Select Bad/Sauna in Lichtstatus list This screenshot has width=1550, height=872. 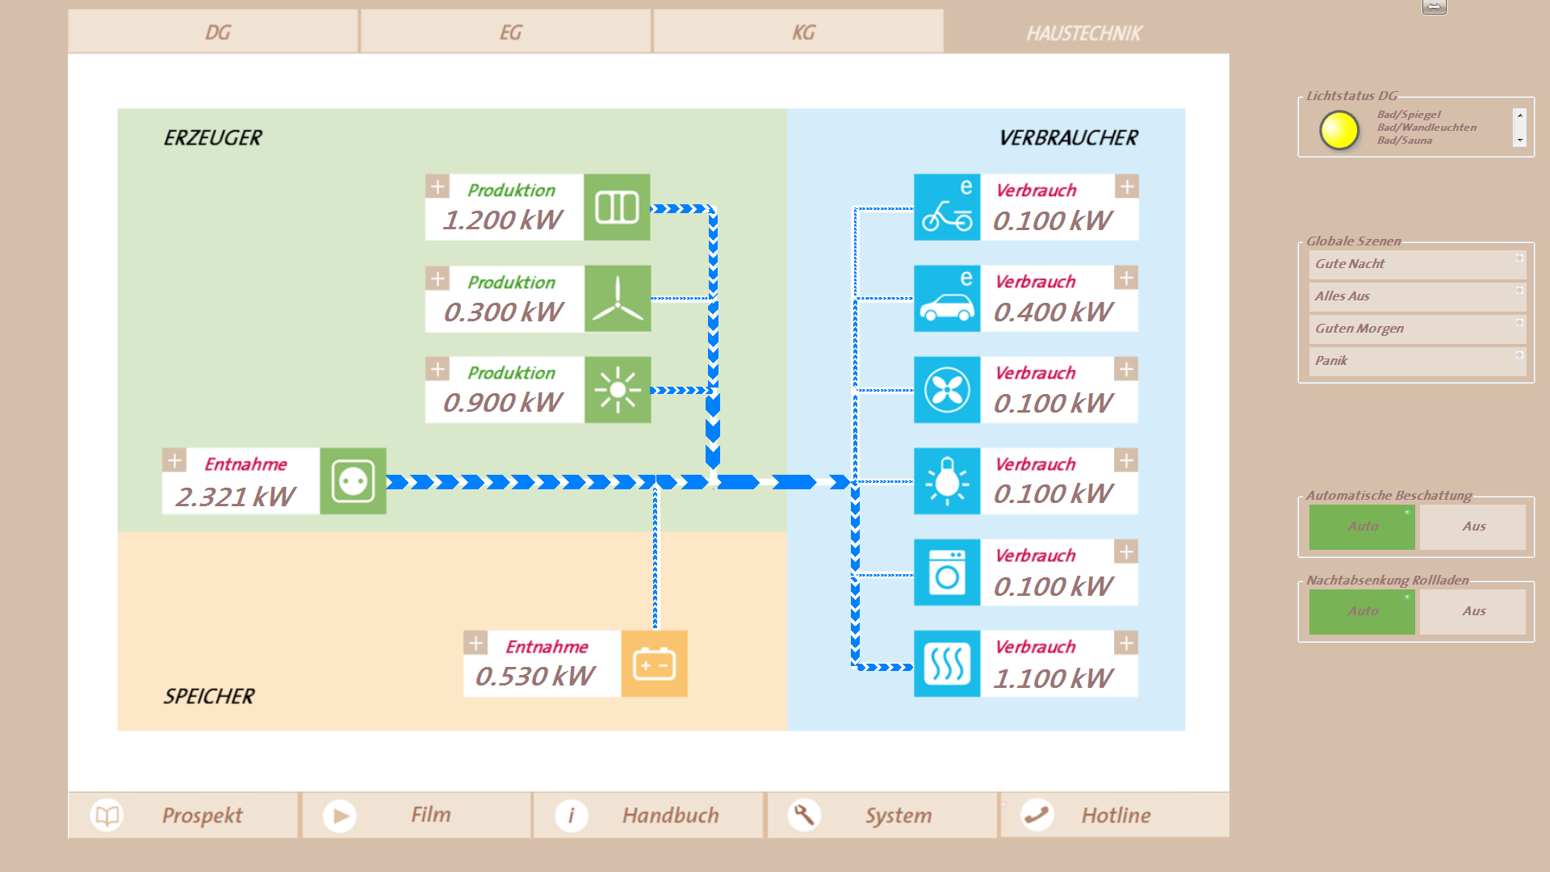point(1405,140)
